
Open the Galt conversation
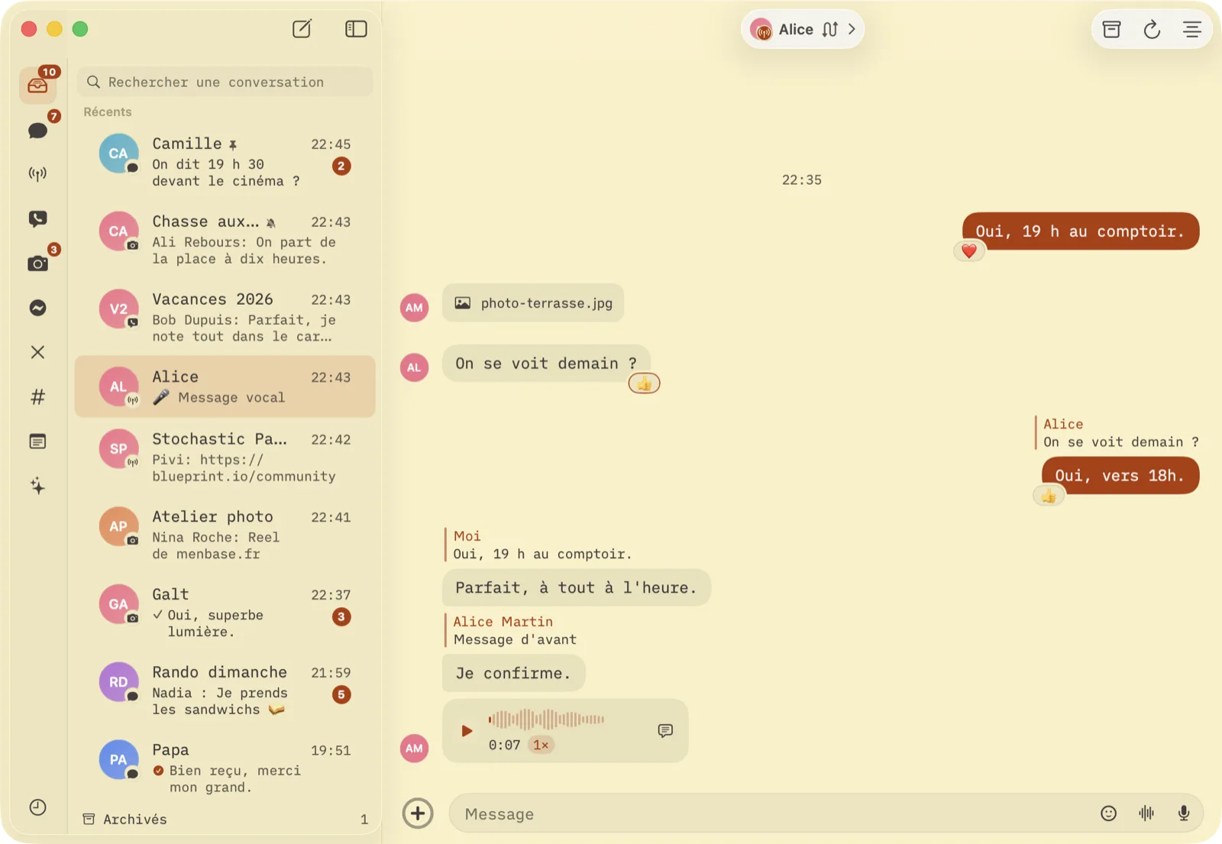click(225, 613)
